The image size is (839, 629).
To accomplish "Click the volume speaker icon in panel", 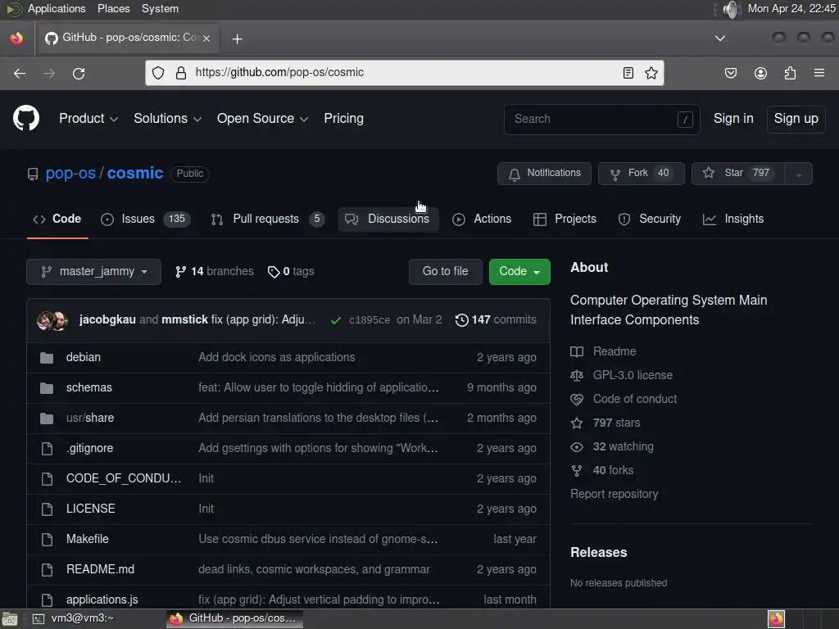I will pos(731,9).
